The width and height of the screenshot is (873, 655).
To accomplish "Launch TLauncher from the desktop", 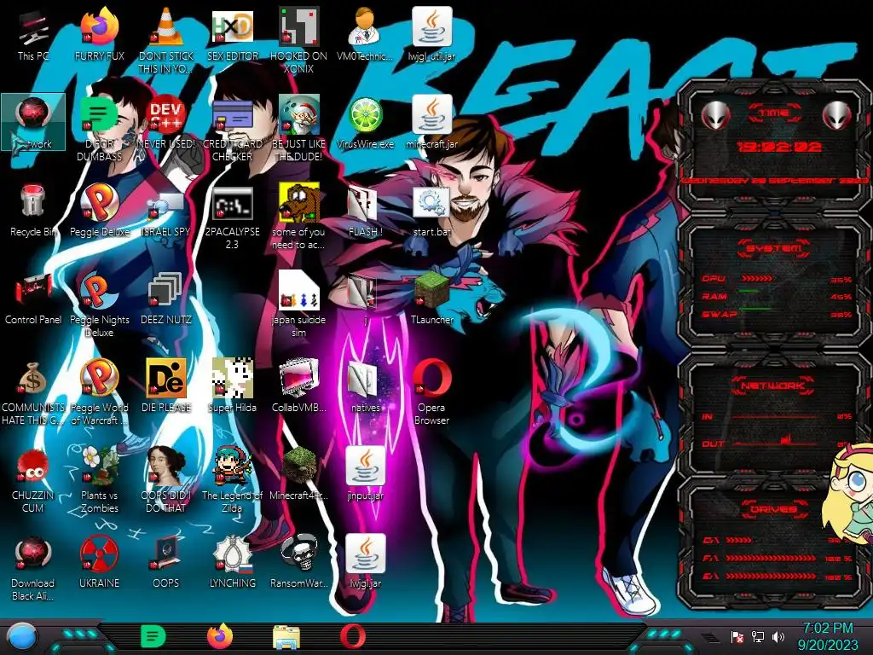I will 432,298.
